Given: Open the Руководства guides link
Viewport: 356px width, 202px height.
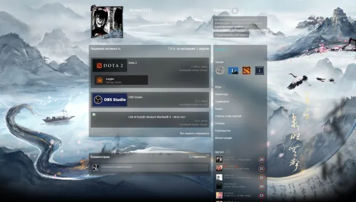Looking at the screenshot, I should 222,130.
